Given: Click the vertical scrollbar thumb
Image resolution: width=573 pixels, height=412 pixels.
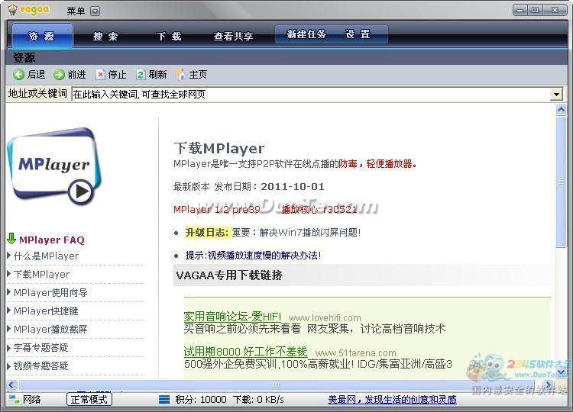Looking at the screenshot, I should click(561, 182).
